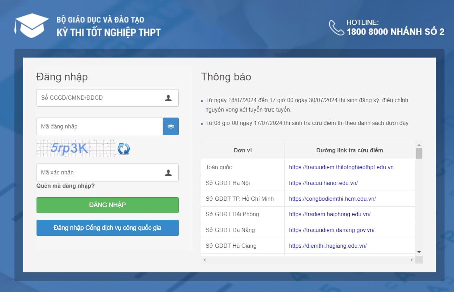Refresh the captcha image
Image resolution: width=454 pixels, height=292 pixels.
124,149
